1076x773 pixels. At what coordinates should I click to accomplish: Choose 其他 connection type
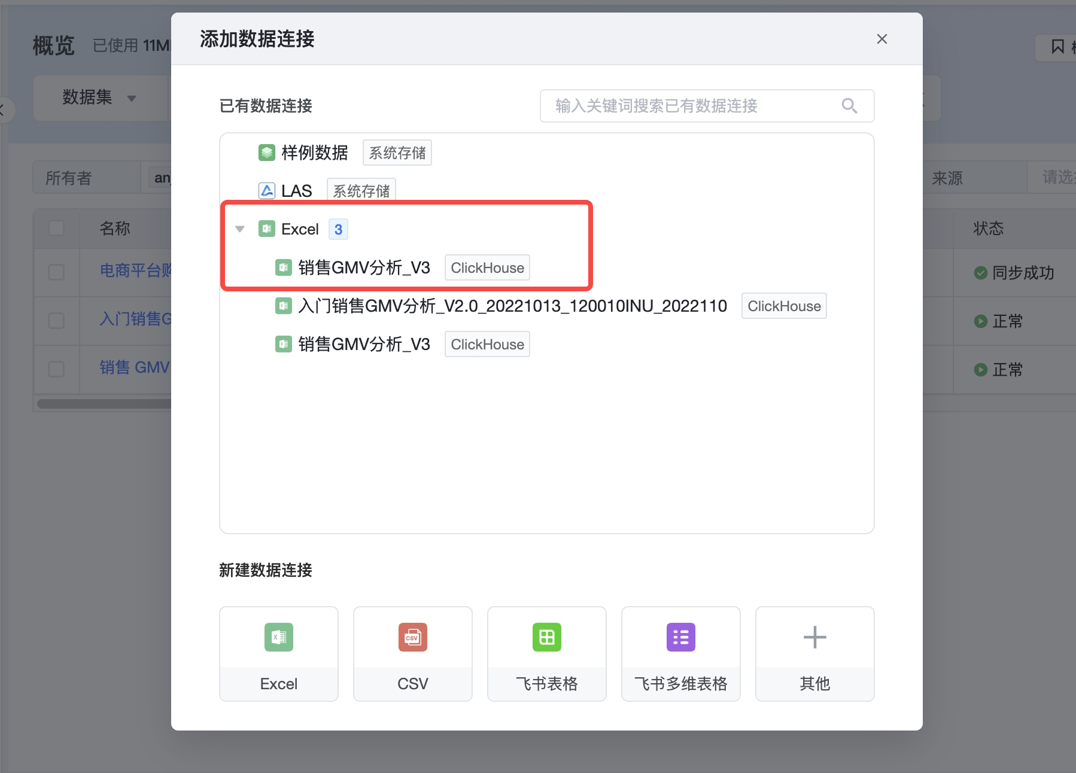pos(815,654)
